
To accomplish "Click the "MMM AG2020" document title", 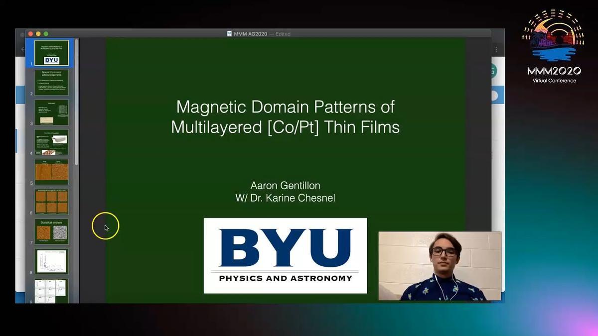I will pos(251,34).
